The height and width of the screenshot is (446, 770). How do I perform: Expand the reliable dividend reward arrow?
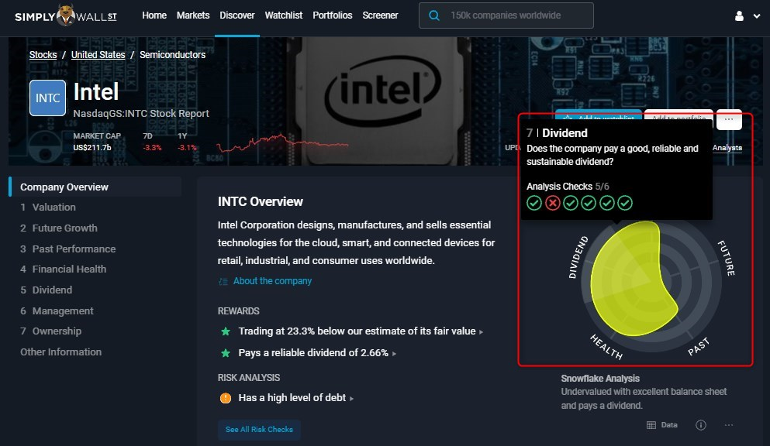point(394,354)
